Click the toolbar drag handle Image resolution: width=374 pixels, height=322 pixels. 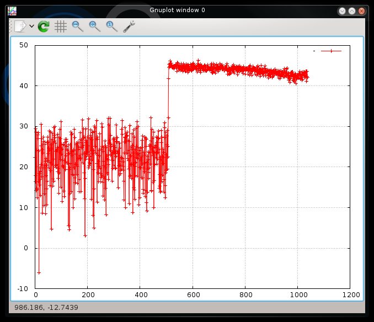(10, 26)
